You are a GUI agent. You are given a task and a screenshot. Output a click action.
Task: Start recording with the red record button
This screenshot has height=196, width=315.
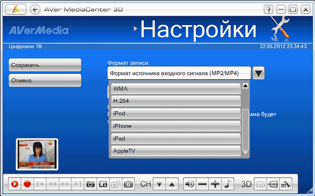[27, 184]
